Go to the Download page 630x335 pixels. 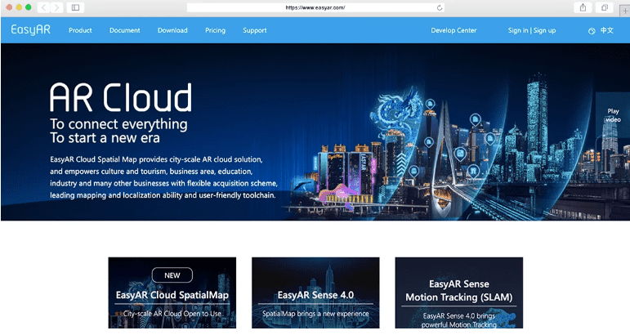click(172, 30)
